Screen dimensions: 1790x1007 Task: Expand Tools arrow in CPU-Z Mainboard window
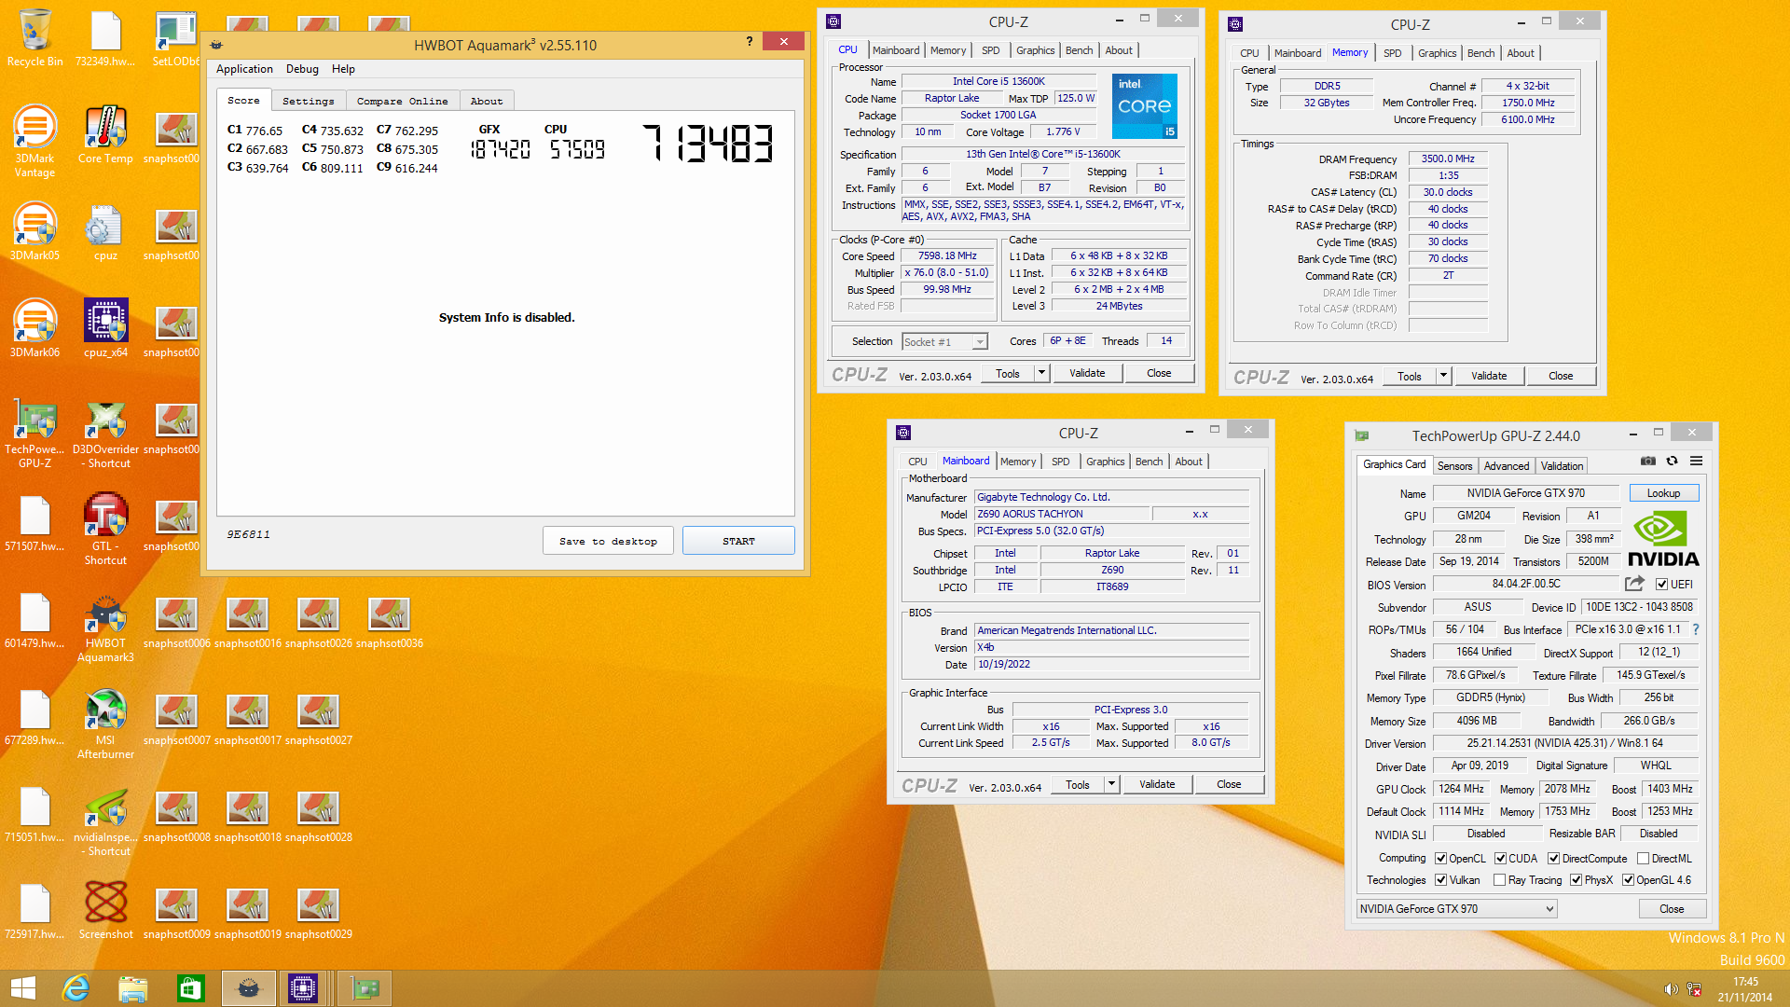[1111, 784]
